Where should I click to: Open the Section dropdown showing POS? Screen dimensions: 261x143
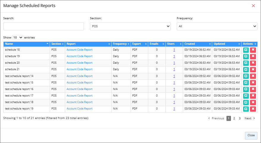pyautogui.click(x=130, y=26)
